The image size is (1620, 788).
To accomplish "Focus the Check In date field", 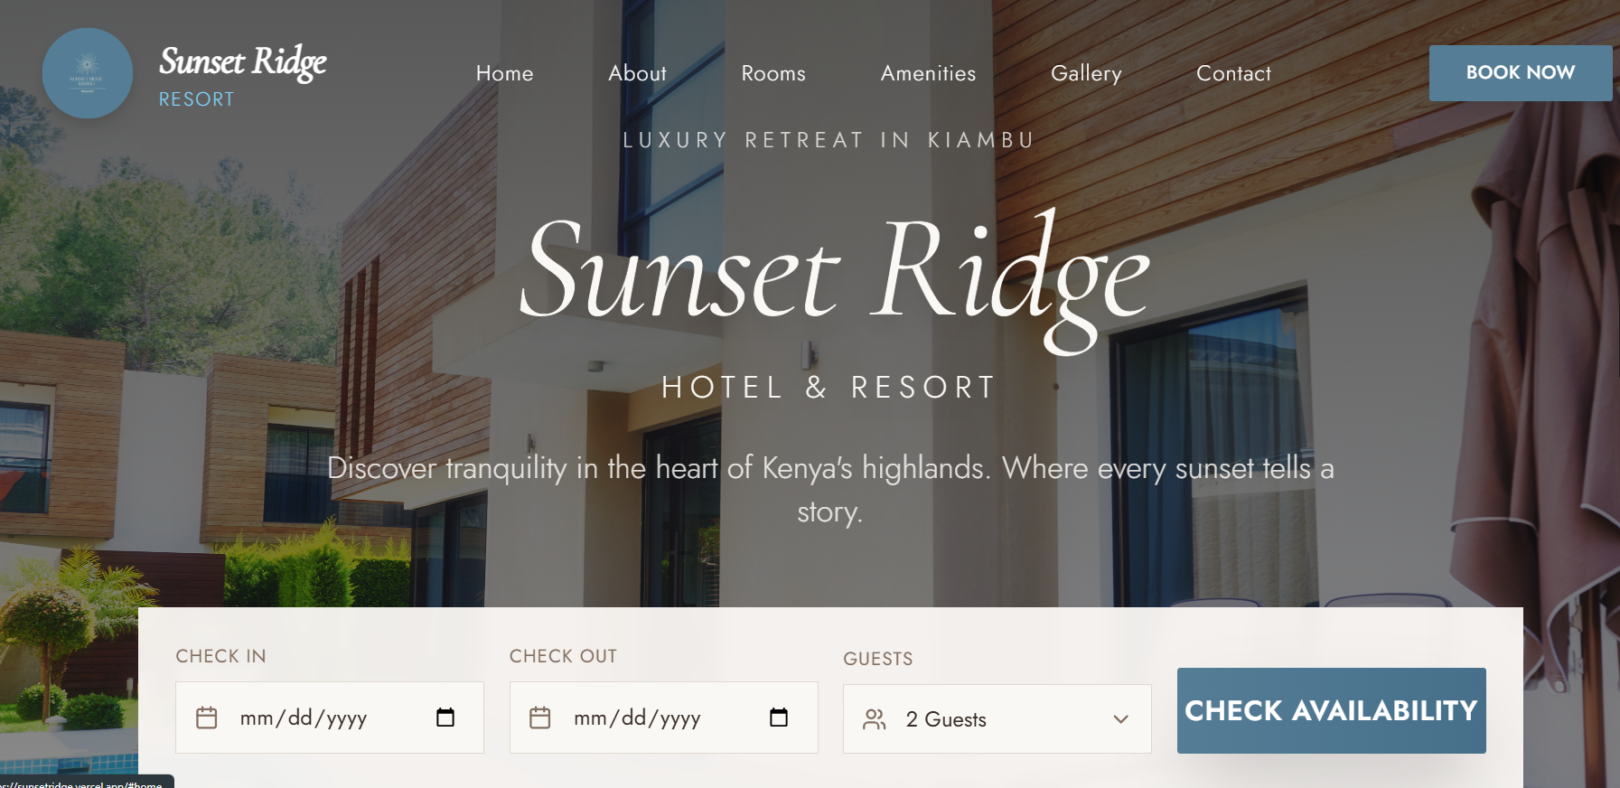I will [x=330, y=718].
